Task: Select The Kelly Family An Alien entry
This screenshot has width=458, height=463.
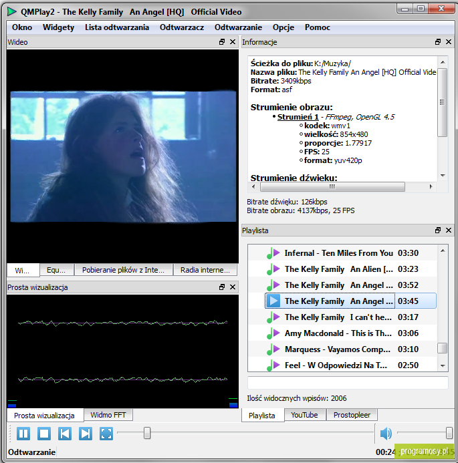Action: (342, 269)
